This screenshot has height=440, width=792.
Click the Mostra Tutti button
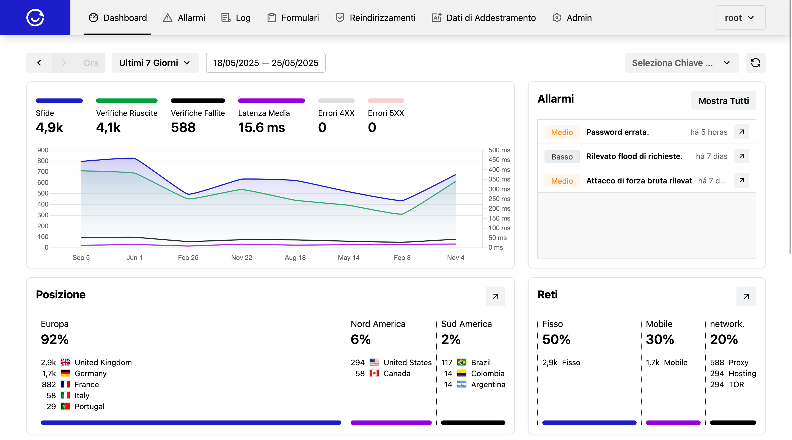tap(724, 101)
